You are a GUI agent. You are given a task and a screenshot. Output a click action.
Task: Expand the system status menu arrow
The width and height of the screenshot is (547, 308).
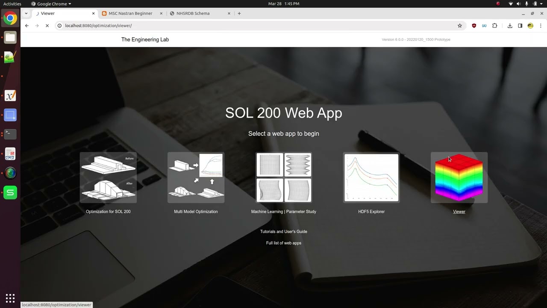coord(541,4)
